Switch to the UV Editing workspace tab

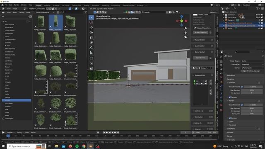[65, 5]
